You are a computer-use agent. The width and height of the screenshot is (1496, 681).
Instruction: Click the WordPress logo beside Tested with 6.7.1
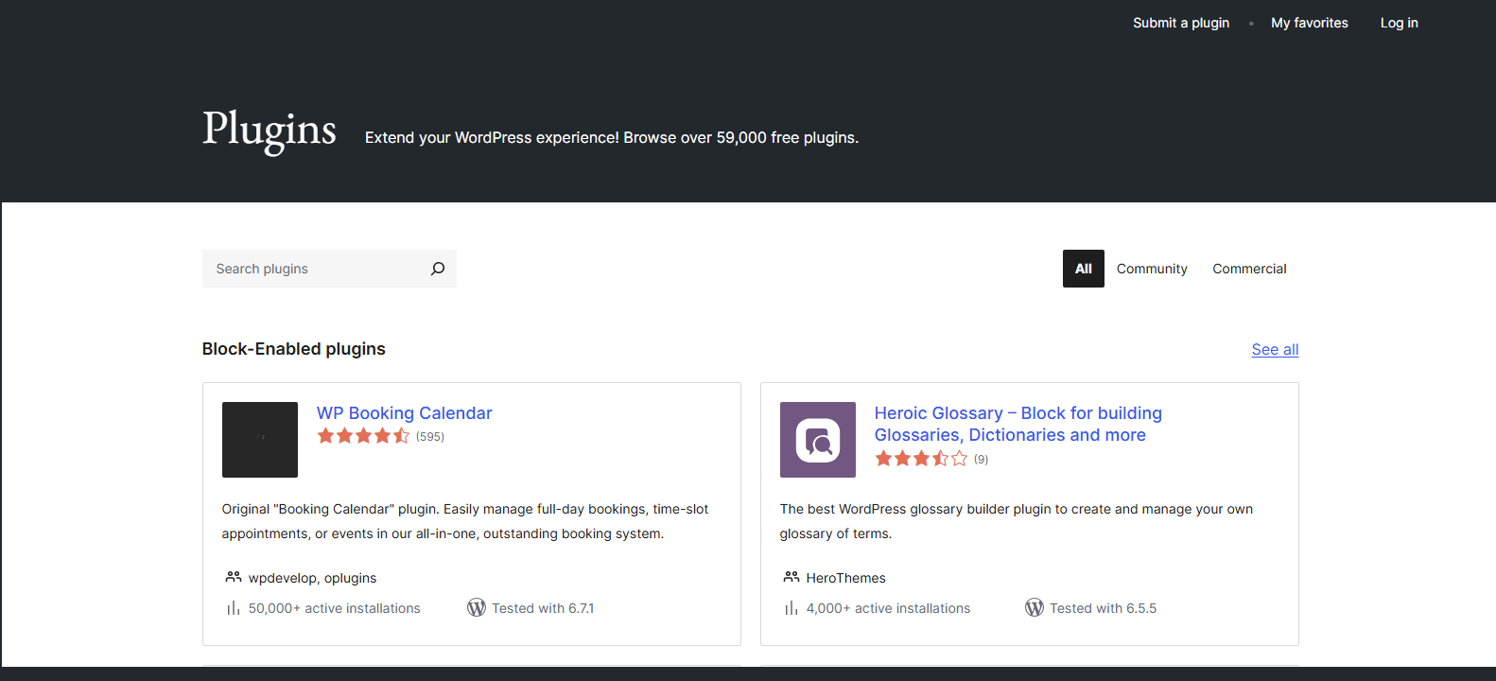click(x=477, y=607)
